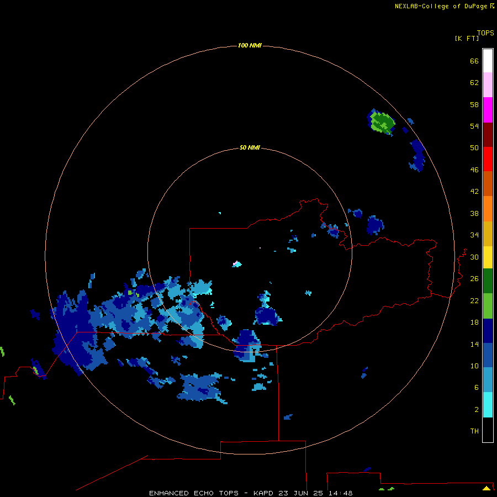Click the dark orange legend swatch
The width and height of the screenshot is (497, 497).
pos(488,183)
